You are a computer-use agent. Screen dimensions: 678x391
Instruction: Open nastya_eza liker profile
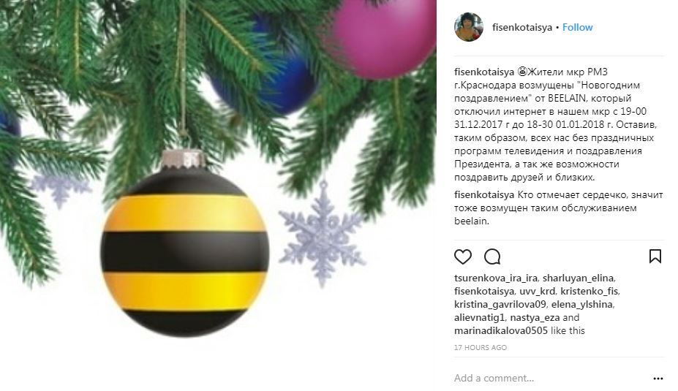[535, 318]
